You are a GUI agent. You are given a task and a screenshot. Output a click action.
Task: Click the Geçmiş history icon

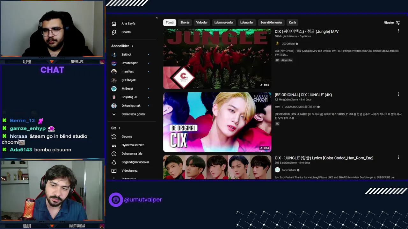pos(114,137)
